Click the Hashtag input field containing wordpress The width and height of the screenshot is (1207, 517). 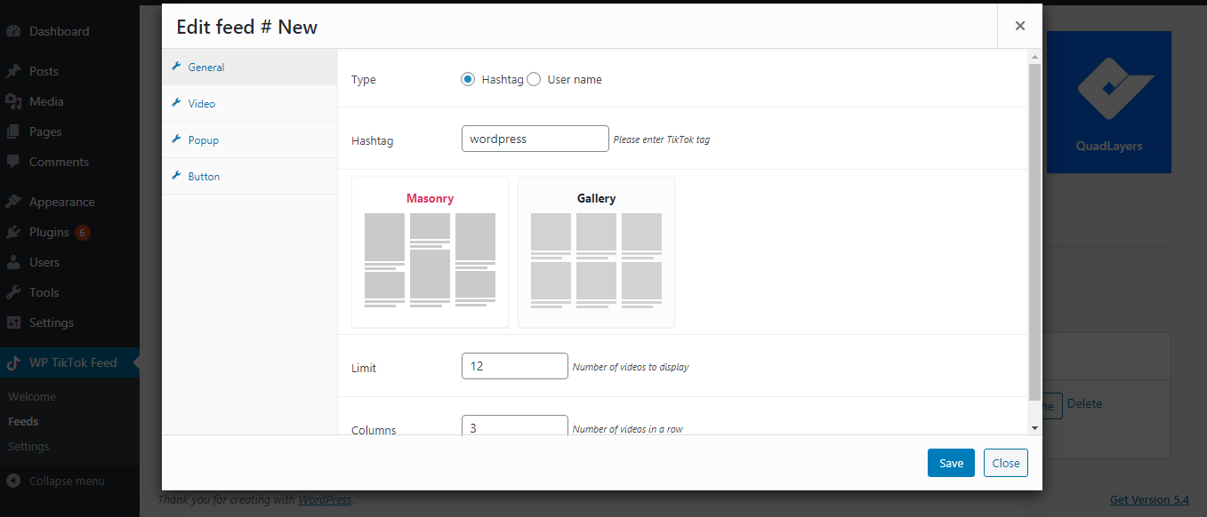pyautogui.click(x=535, y=139)
